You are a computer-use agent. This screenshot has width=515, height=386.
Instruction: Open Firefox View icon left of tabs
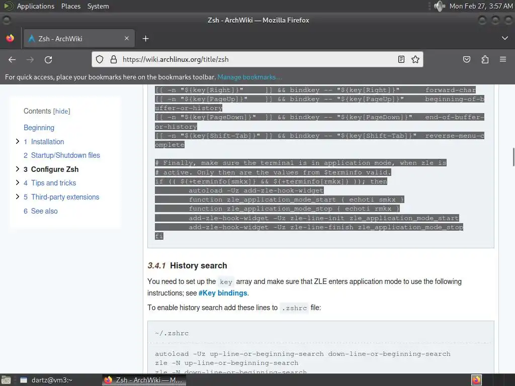(10, 38)
